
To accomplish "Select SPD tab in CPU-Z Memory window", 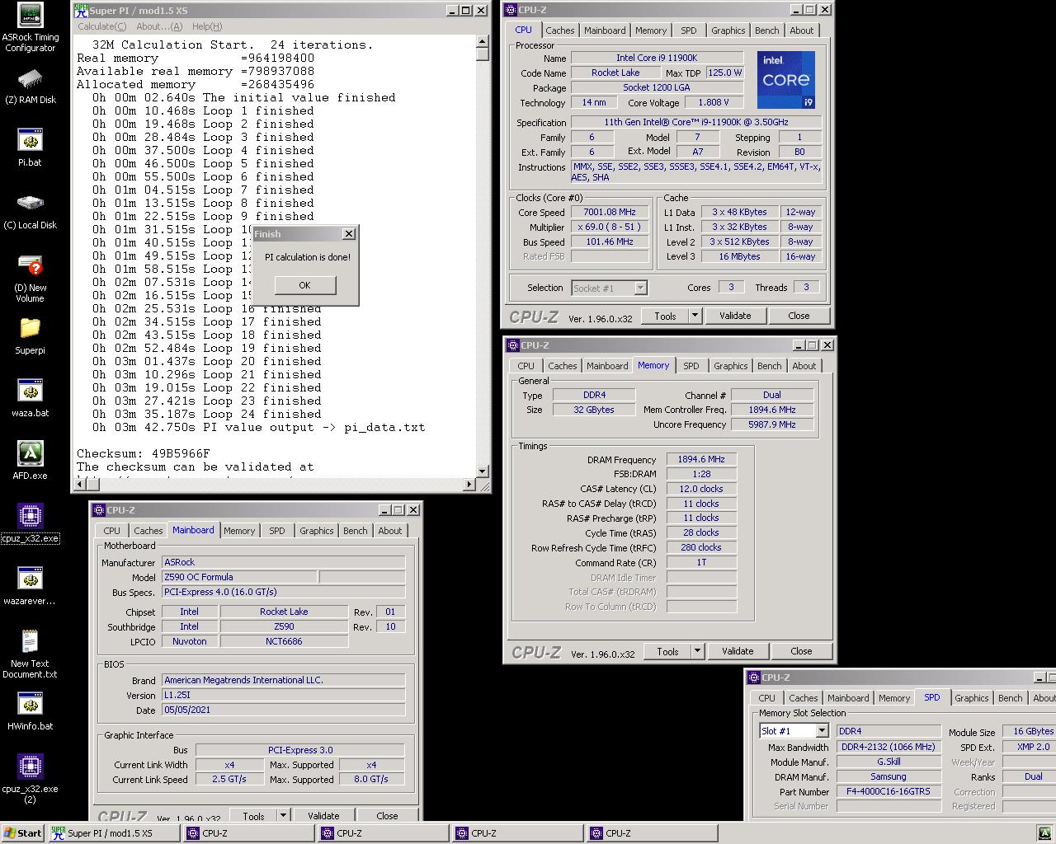I will click(x=691, y=366).
